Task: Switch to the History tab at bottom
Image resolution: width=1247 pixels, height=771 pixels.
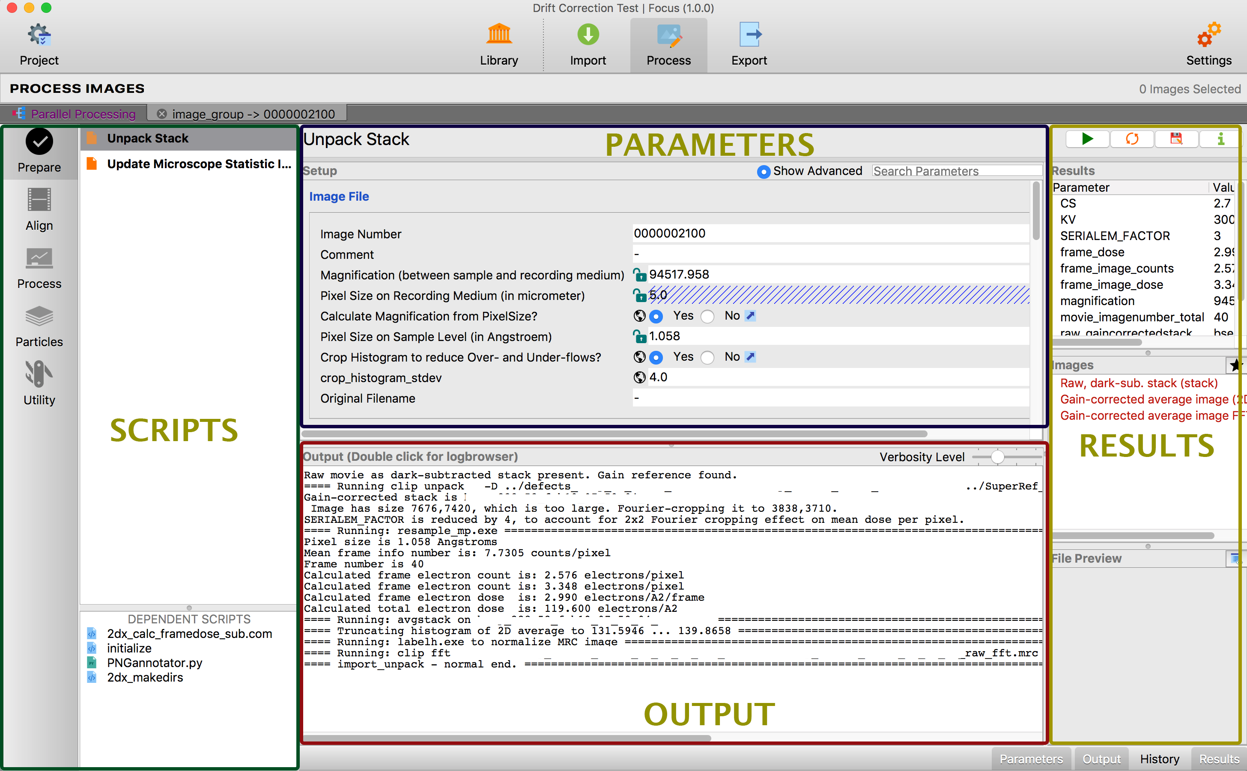Action: click(x=1159, y=759)
